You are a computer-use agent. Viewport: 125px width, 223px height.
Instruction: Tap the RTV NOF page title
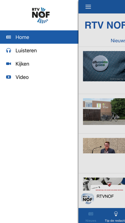pos(105,25)
